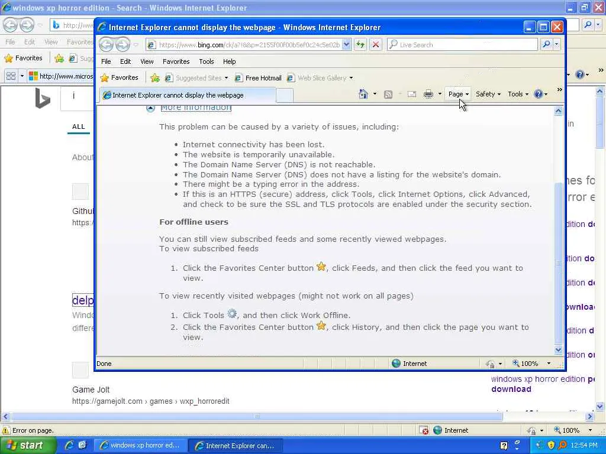This screenshot has width=606, height=454.
Task: Click the Internet zone globe in the front window's status bar
Action: pyautogui.click(x=396, y=364)
